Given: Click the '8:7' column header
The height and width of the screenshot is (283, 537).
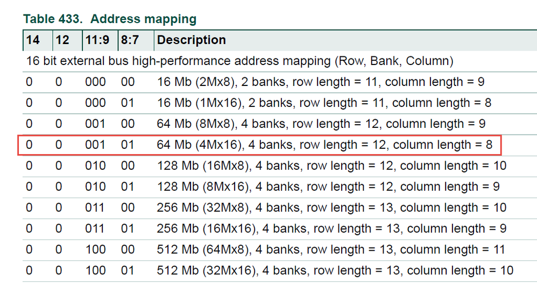Looking at the screenshot, I should (x=130, y=40).
